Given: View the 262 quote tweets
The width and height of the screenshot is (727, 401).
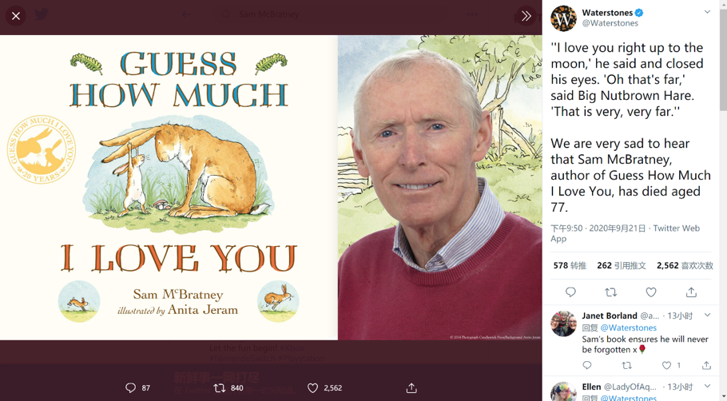Looking at the screenshot, I should click(621, 265).
